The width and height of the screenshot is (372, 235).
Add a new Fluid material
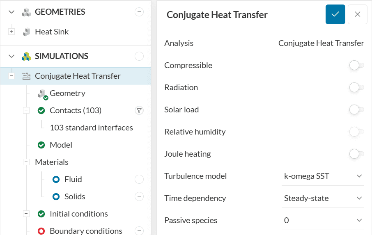pyautogui.click(x=139, y=179)
